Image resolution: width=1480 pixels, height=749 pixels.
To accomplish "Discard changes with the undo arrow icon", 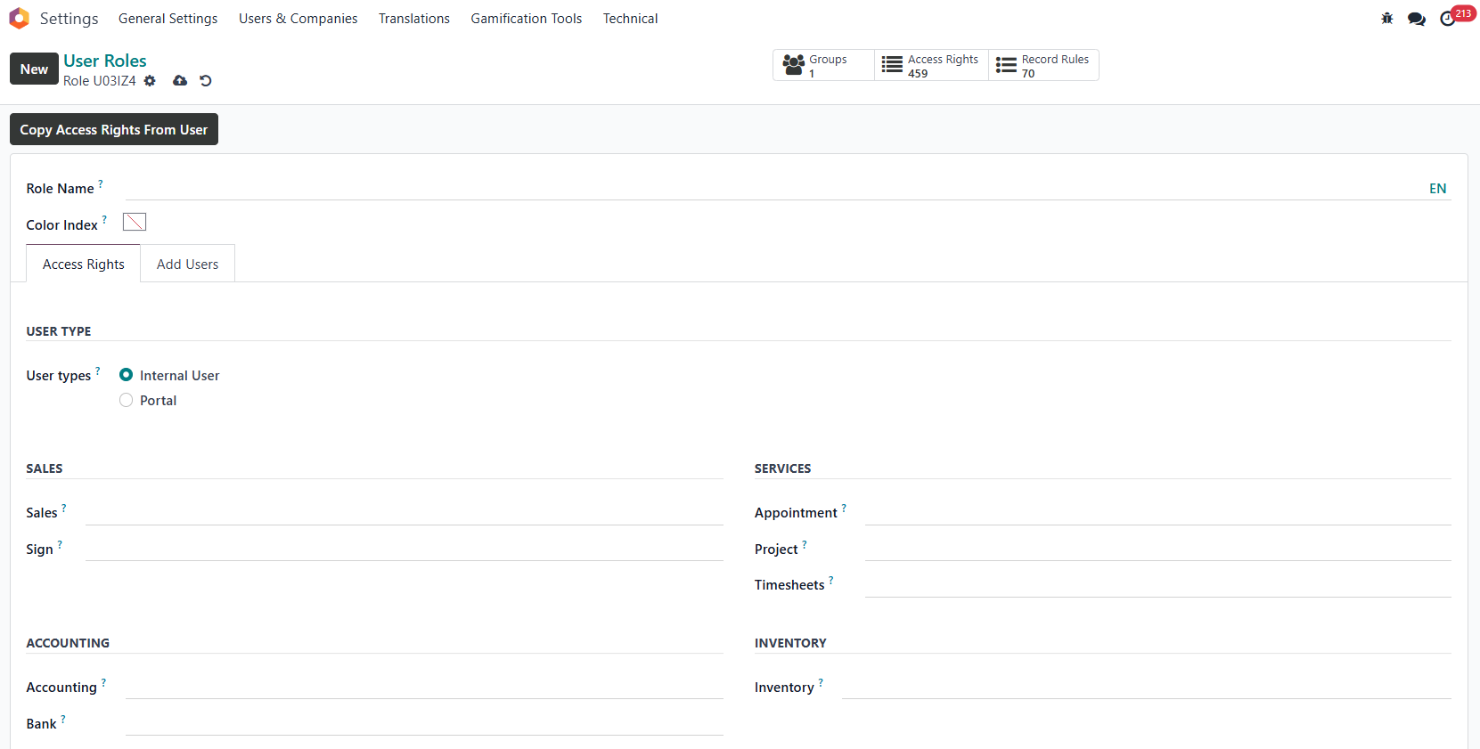I will (206, 81).
